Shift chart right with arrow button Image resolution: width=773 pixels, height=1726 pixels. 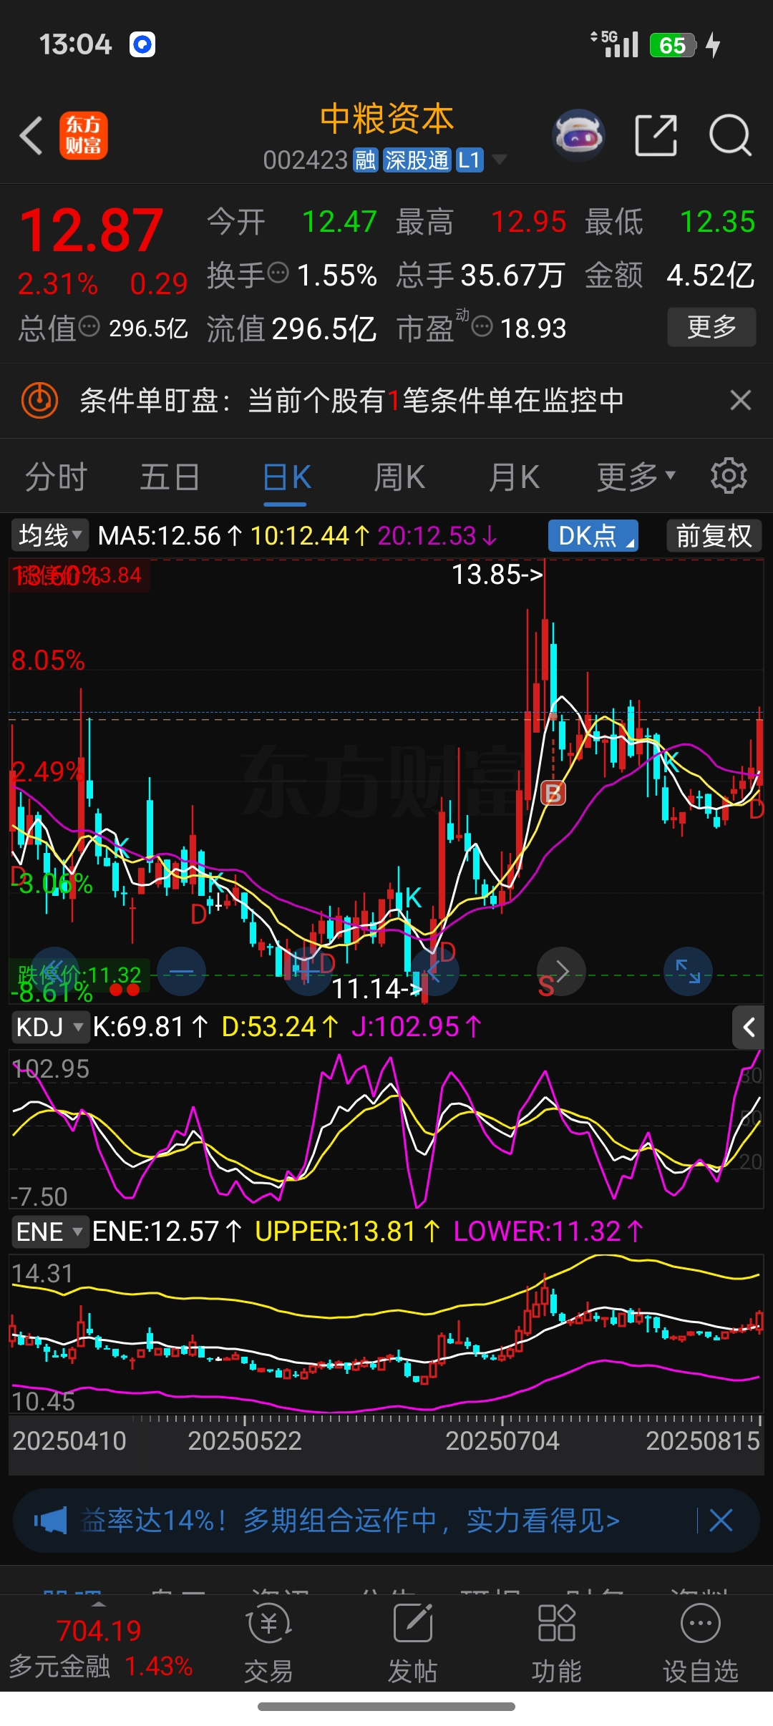562,972
